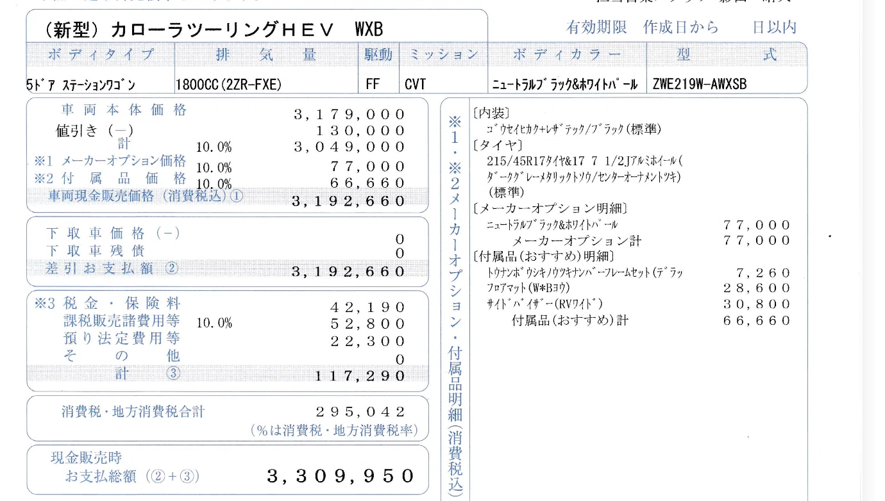Click the FF drive value
Image resolution: width=885 pixels, height=501 pixels.
(373, 85)
